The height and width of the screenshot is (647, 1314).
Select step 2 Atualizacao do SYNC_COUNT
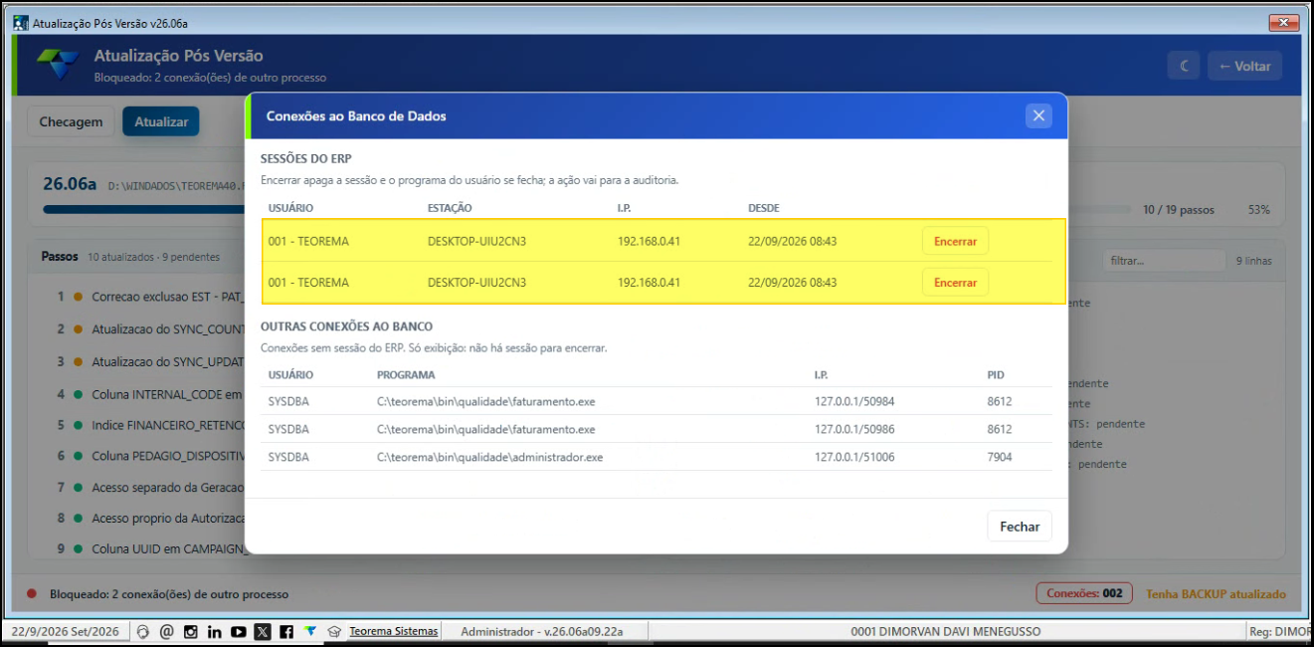pos(149,328)
